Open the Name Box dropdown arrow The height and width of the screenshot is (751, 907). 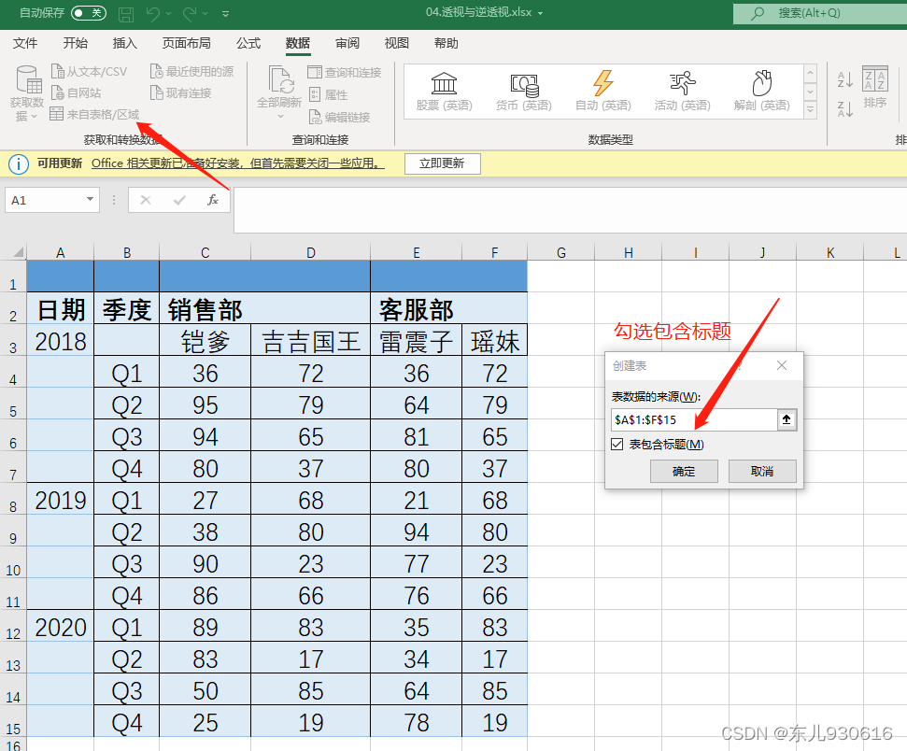click(91, 200)
